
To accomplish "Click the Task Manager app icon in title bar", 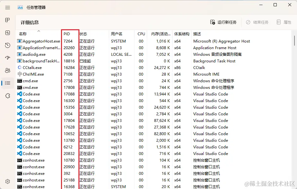I will coord(20,7).
